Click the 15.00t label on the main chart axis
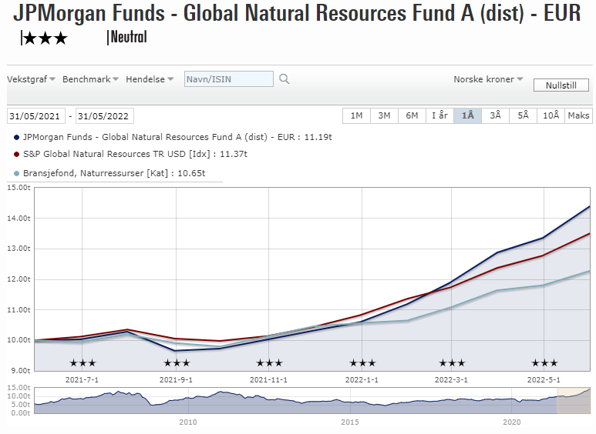Screen dimensions: 596x434 click(x=19, y=188)
